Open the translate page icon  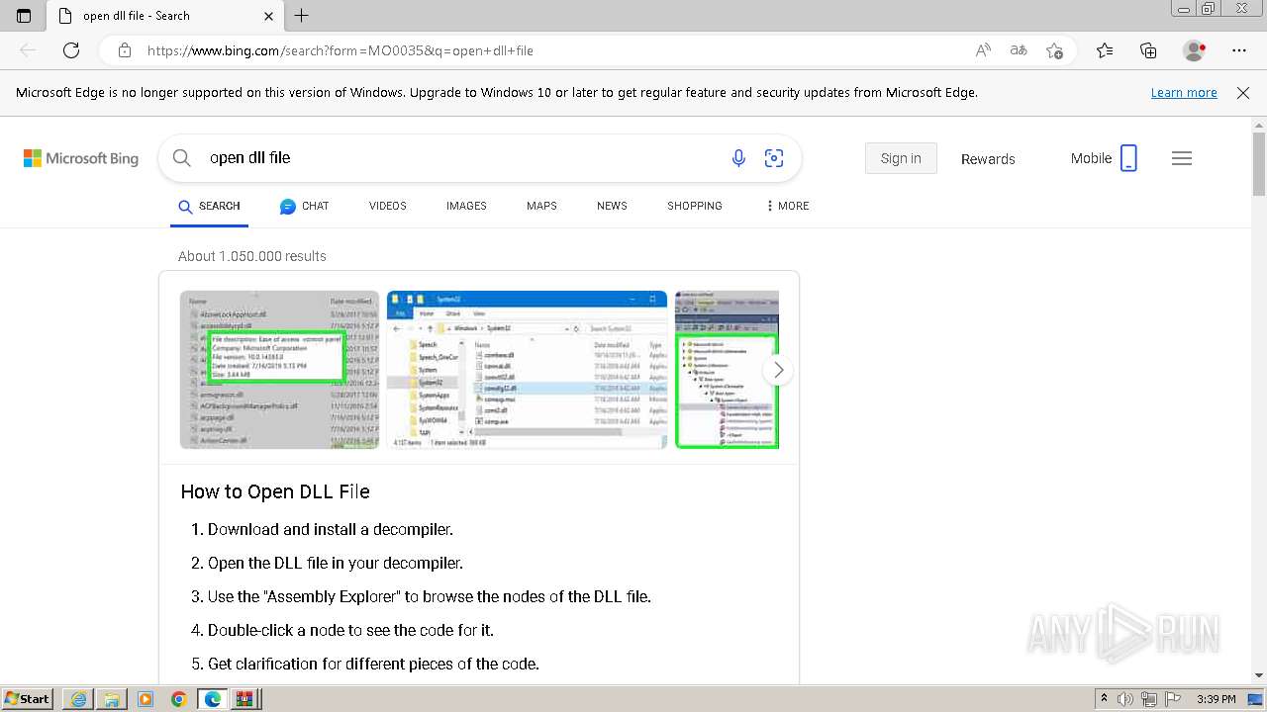pyautogui.click(x=1019, y=50)
